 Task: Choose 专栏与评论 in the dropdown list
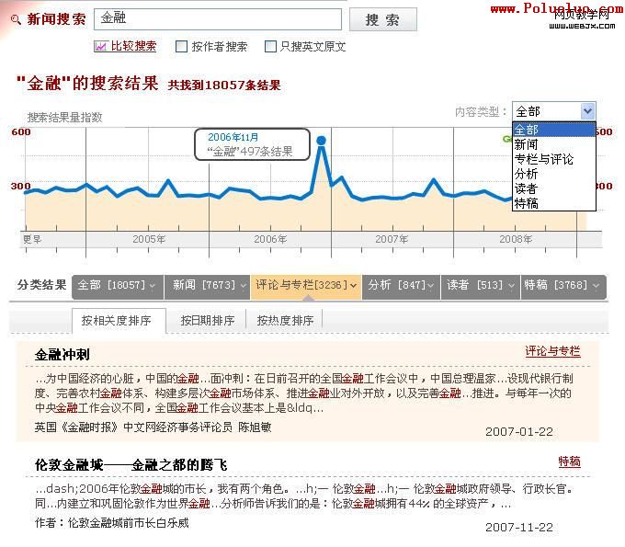(x=543, y=159)
